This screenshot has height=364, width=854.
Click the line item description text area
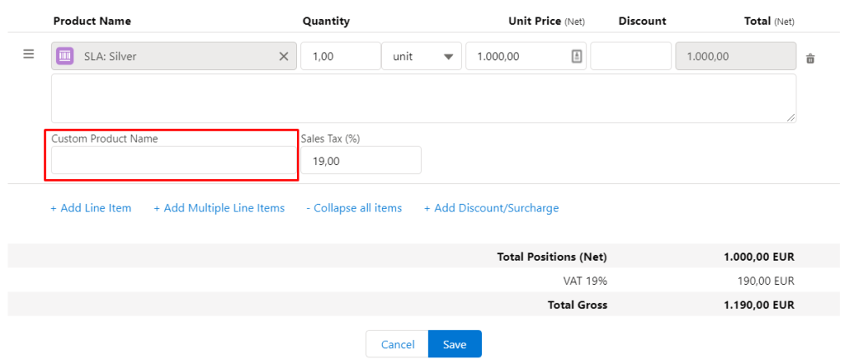(423, 98)
